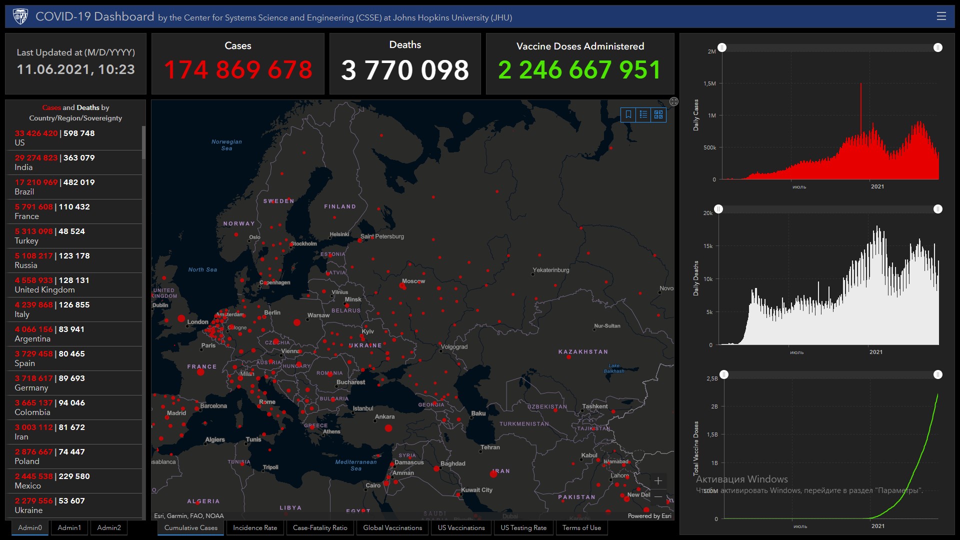Screen dimensions: 960x540
Task: Open the basemap gallery grid
Action: coord(658,114)
